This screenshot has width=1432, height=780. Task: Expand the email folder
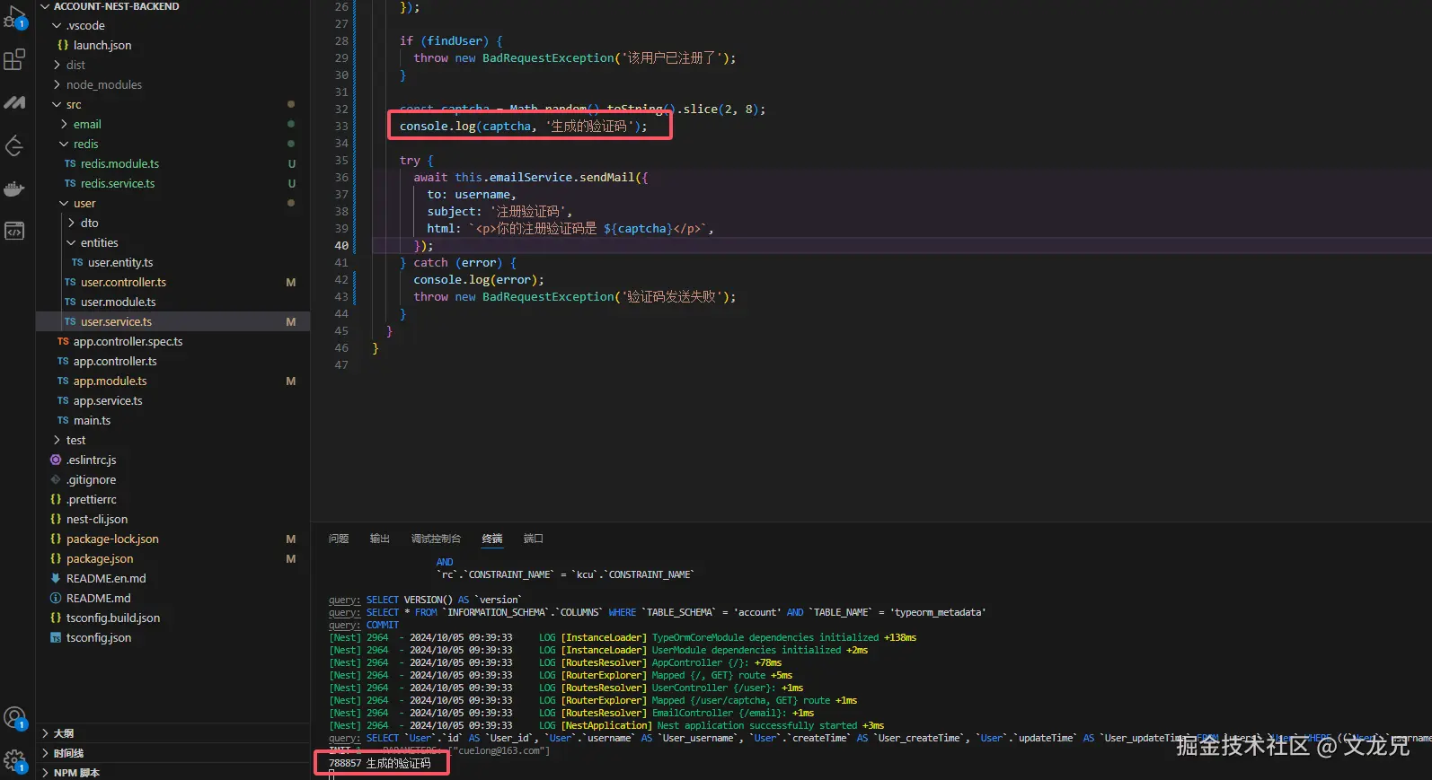pos(64,124)
